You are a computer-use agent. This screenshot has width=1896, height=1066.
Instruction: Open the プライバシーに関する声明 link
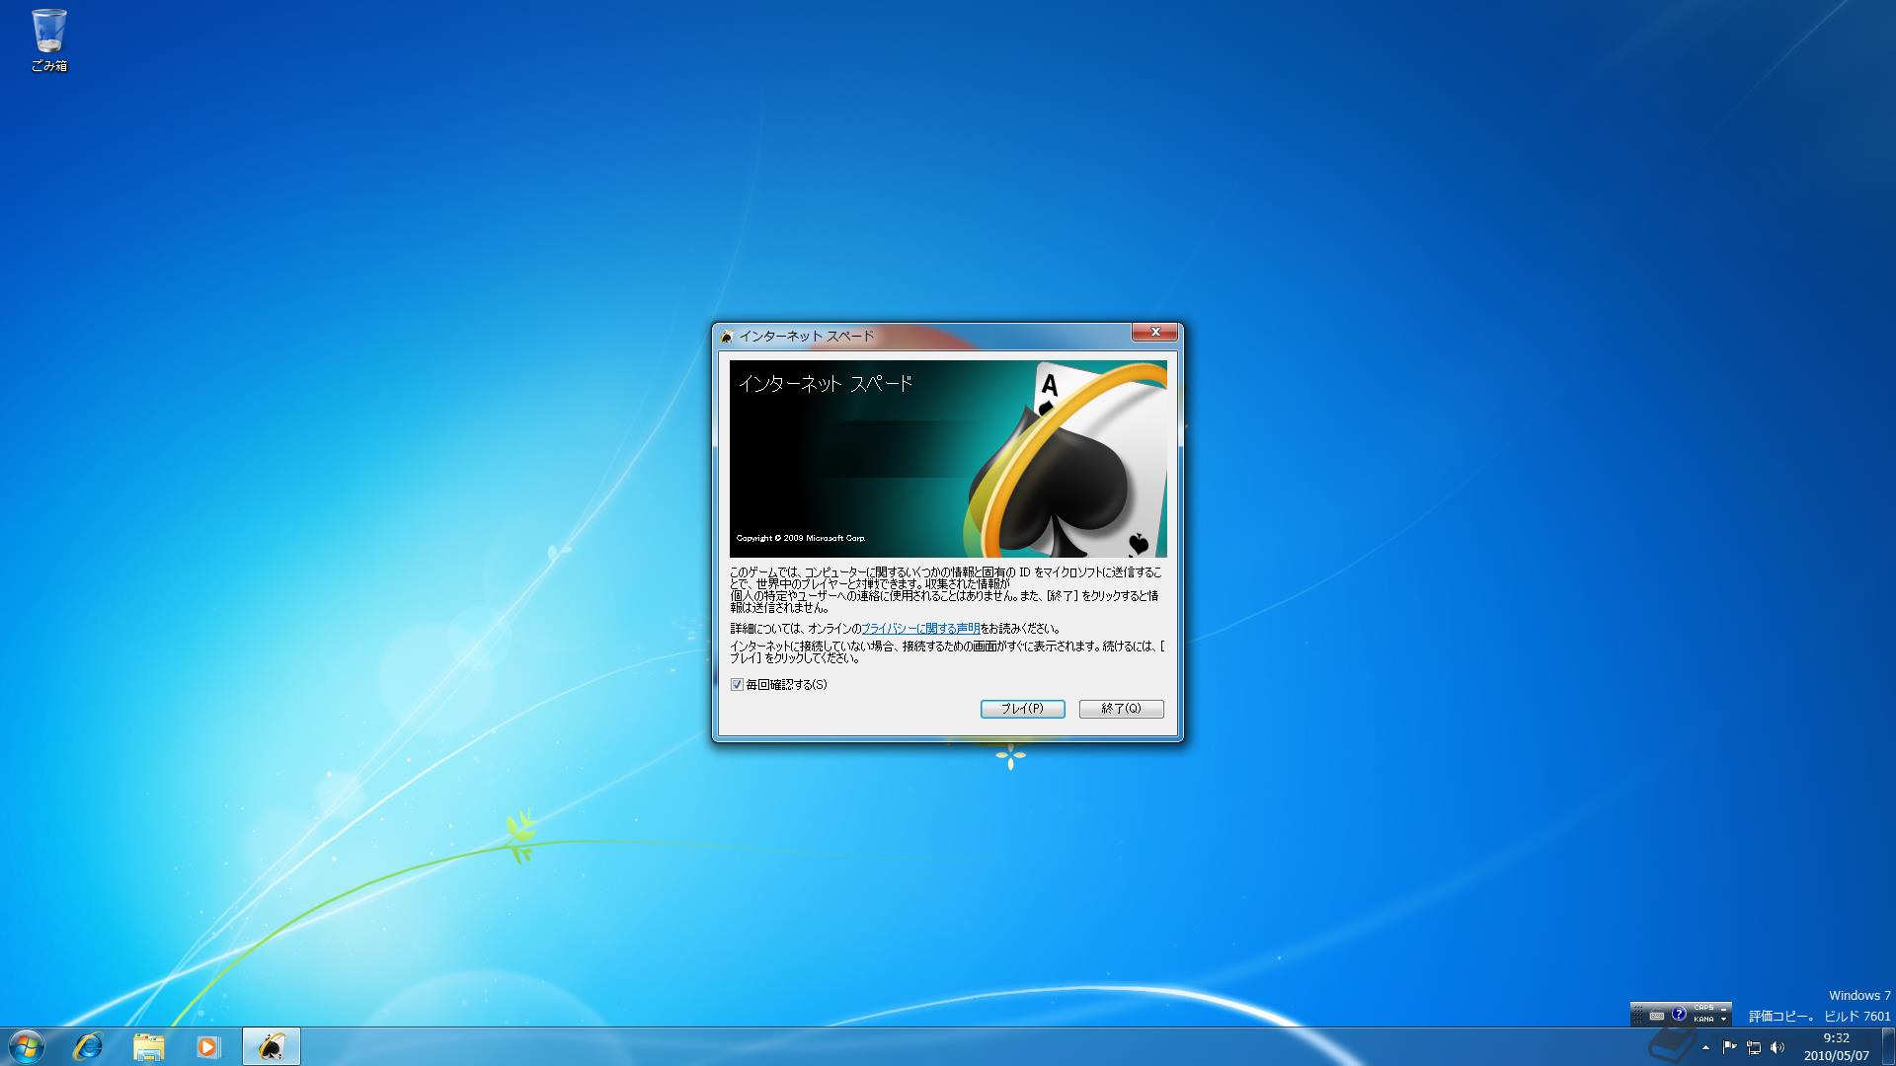click(920, 628)
